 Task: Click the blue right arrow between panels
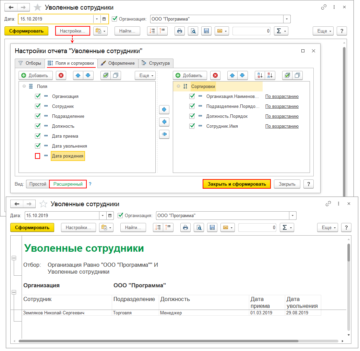(165, 110)
